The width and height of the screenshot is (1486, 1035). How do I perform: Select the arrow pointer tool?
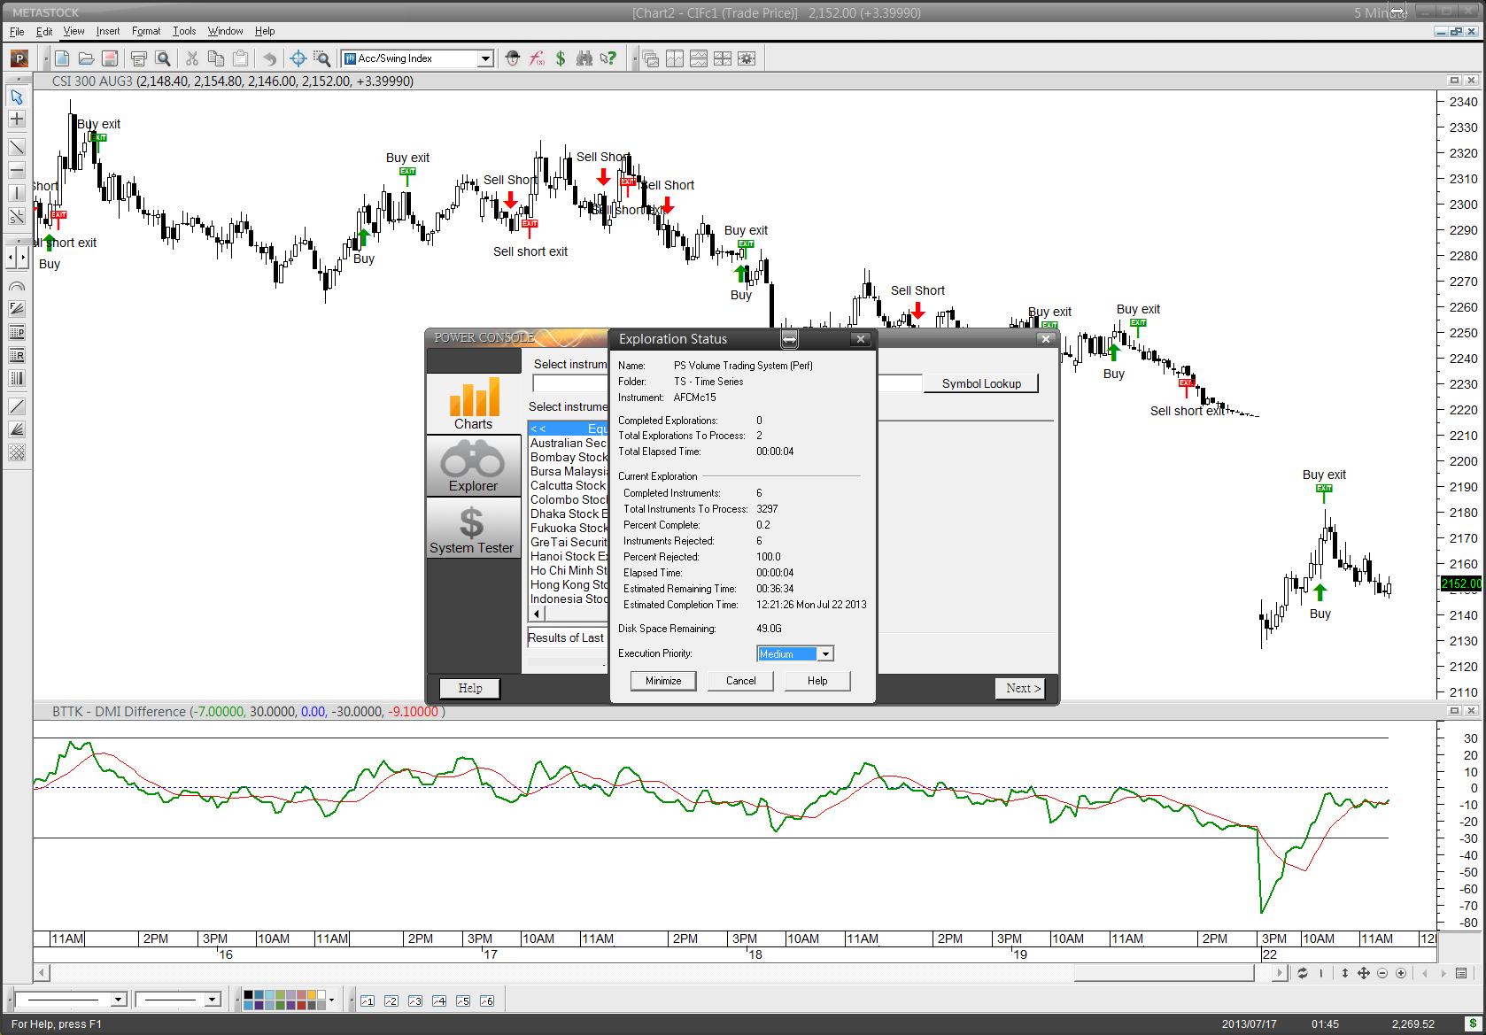coord(17,97)
